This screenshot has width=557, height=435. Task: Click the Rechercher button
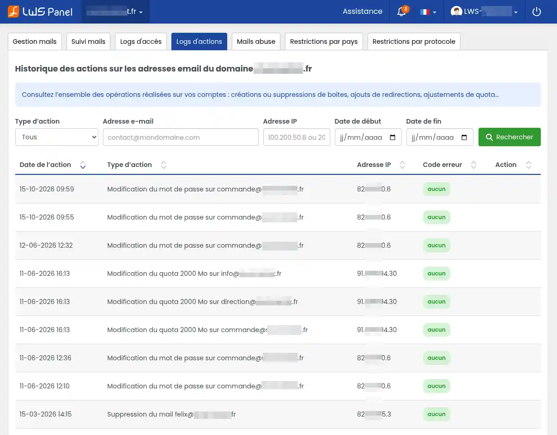coord(509,137)
